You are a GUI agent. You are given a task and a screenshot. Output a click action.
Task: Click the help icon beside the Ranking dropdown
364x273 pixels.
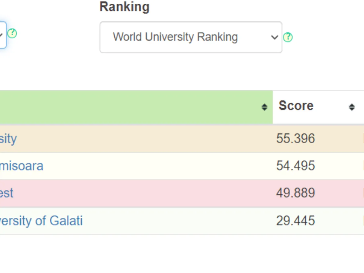click(288, 37)
